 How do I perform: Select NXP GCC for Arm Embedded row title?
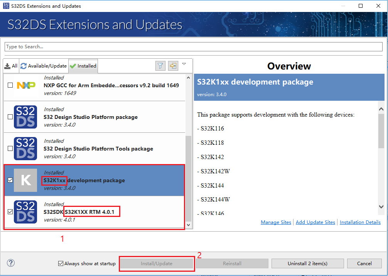click(111, 85)
